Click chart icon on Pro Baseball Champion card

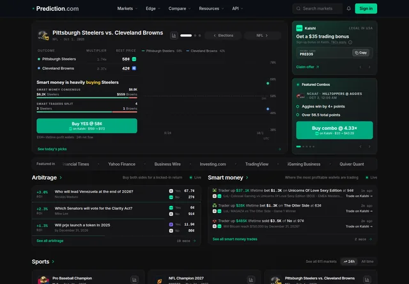click(x=134, y=280)
